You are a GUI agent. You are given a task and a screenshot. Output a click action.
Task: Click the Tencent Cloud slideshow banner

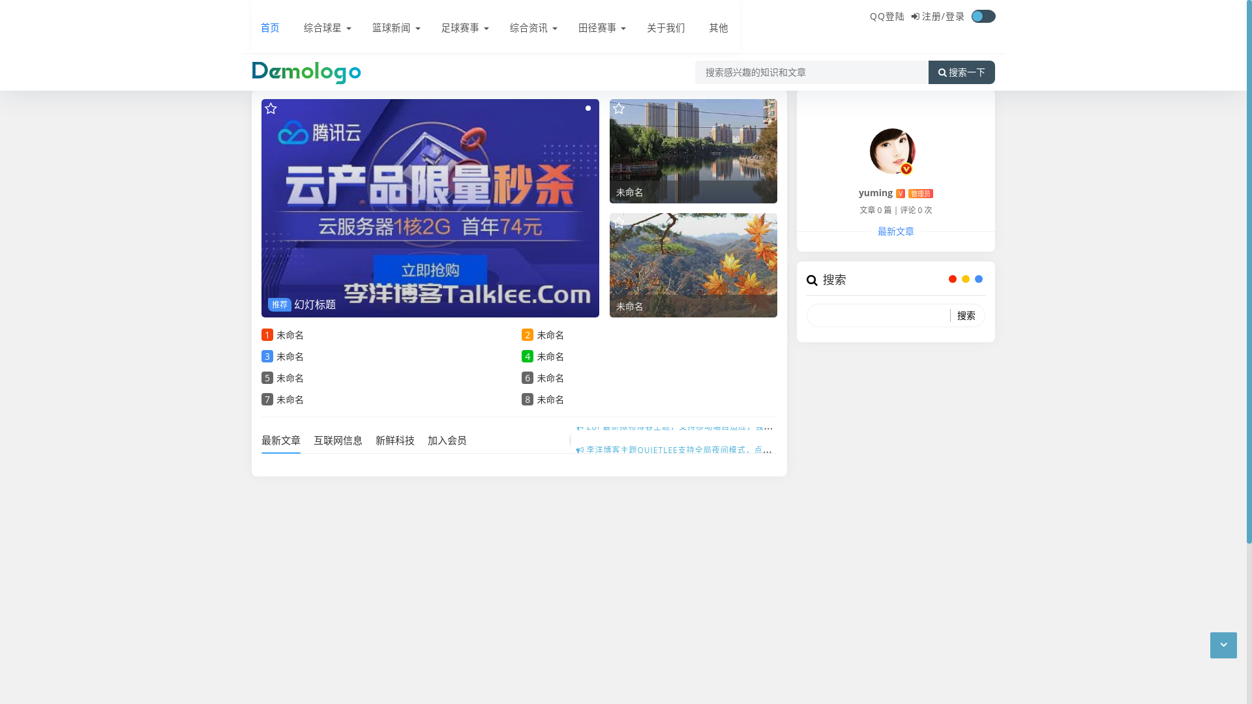pos(430,208)
